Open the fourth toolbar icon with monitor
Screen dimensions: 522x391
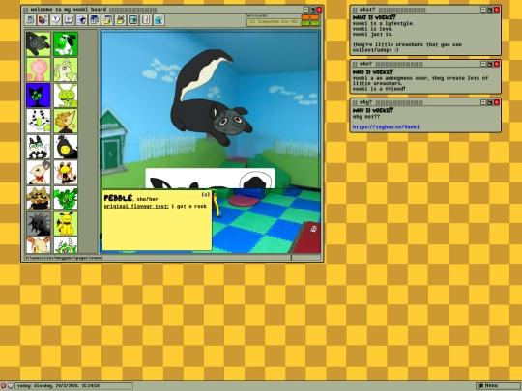[69, 20]
